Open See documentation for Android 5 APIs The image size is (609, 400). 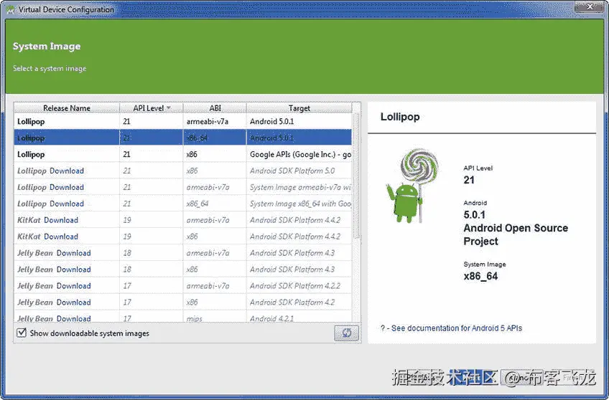[x=456, y=328]
